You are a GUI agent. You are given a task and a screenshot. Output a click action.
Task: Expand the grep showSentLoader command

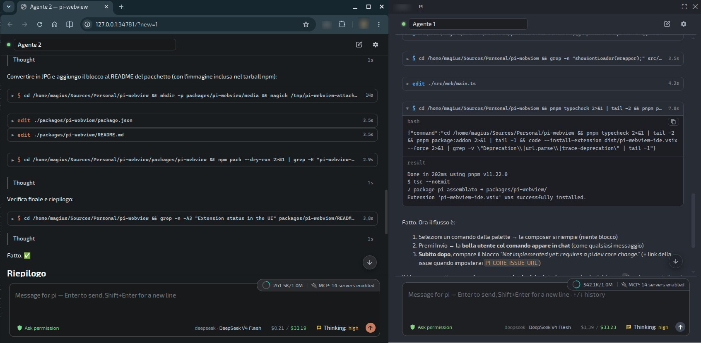point(542,58)
